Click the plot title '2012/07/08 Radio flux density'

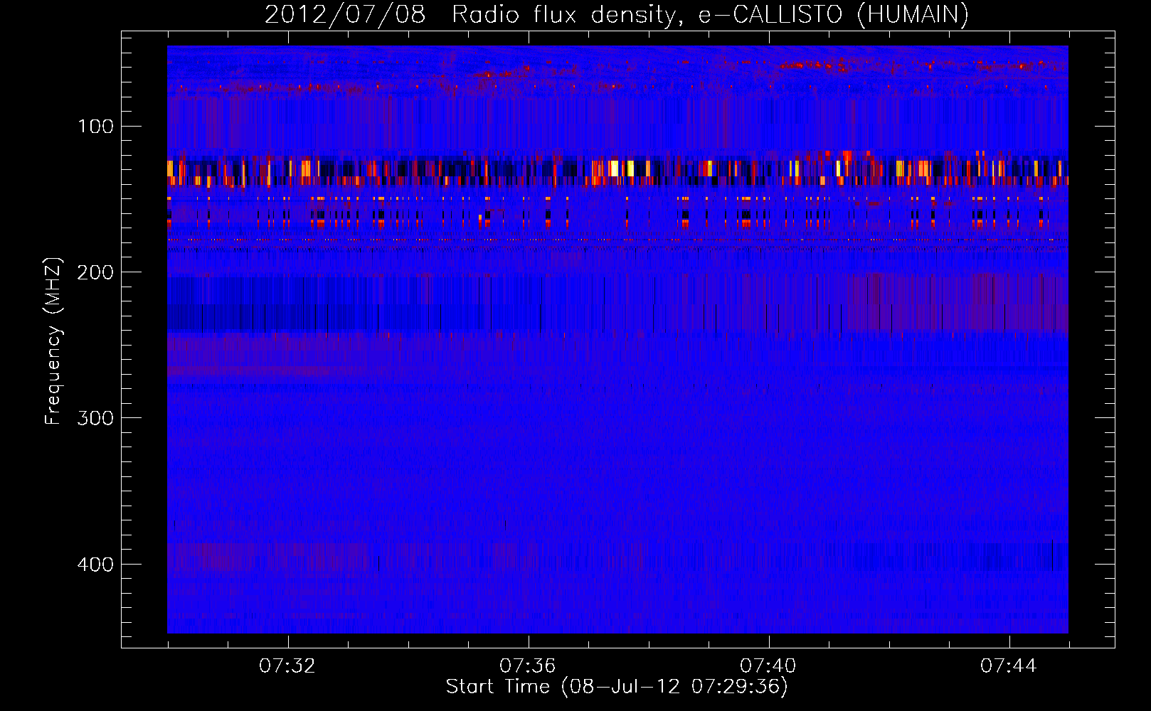pos(617,14)
